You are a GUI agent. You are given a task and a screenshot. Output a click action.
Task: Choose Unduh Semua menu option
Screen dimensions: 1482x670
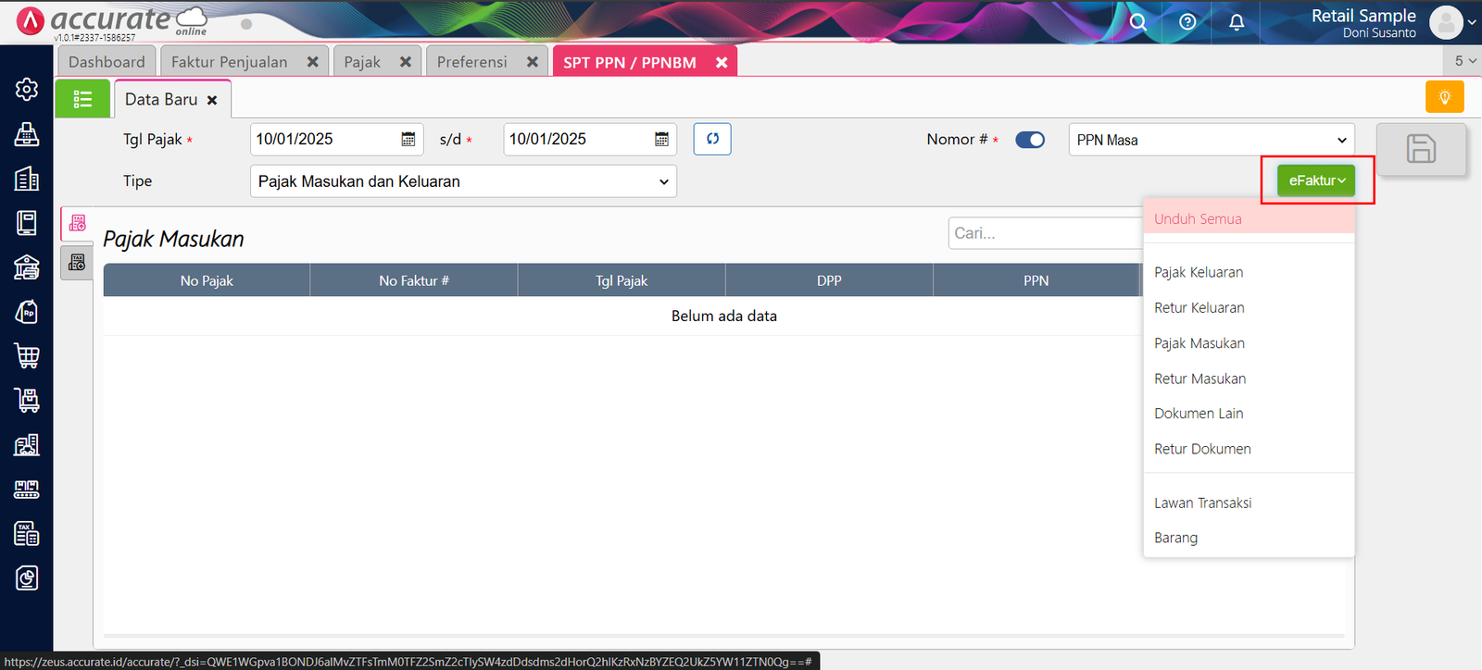coord(1198,219)
